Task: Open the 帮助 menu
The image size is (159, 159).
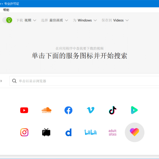Action: [x=6, y=10]
